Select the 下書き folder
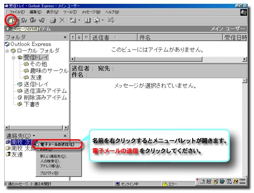This screenshot has height=193, width=254. [32, 104]
